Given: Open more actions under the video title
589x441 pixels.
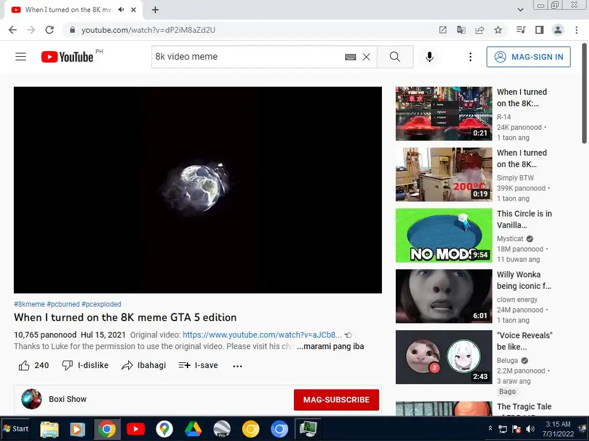Looking at the screenshot, I should point(238,366).
